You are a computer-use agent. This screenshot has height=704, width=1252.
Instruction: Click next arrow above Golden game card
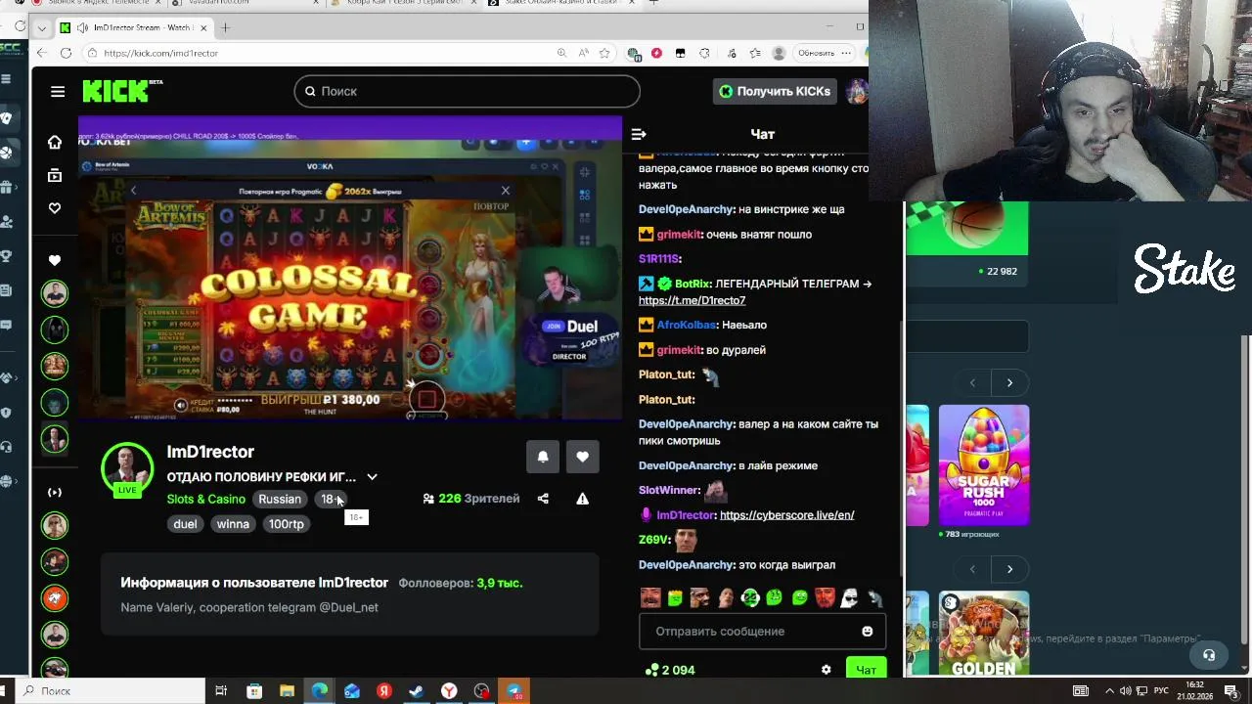click(x=1009, y=568)
